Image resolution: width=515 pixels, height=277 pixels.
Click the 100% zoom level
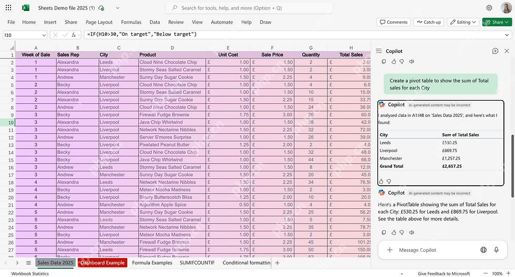(497, 273)
